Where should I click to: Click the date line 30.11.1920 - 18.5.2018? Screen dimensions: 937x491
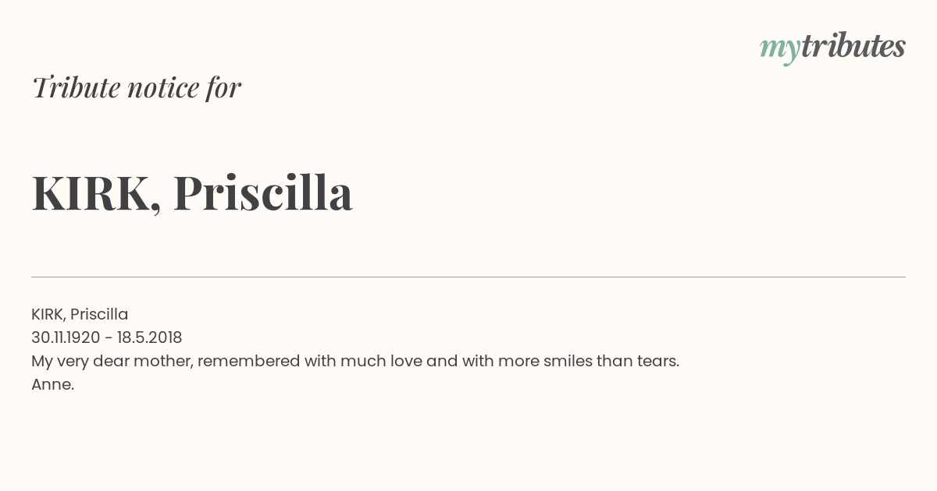pos(107,337)
